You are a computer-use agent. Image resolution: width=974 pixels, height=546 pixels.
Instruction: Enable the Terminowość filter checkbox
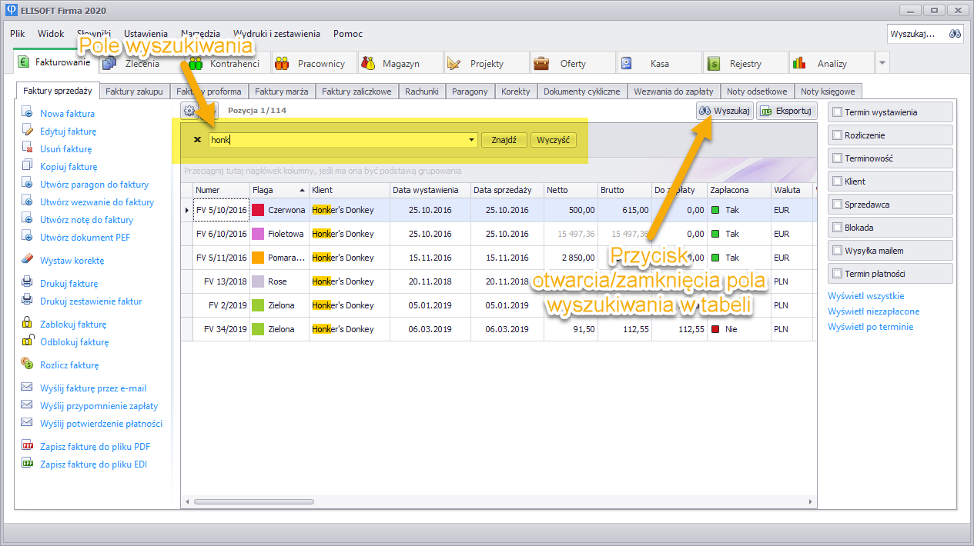pos(837,158)
